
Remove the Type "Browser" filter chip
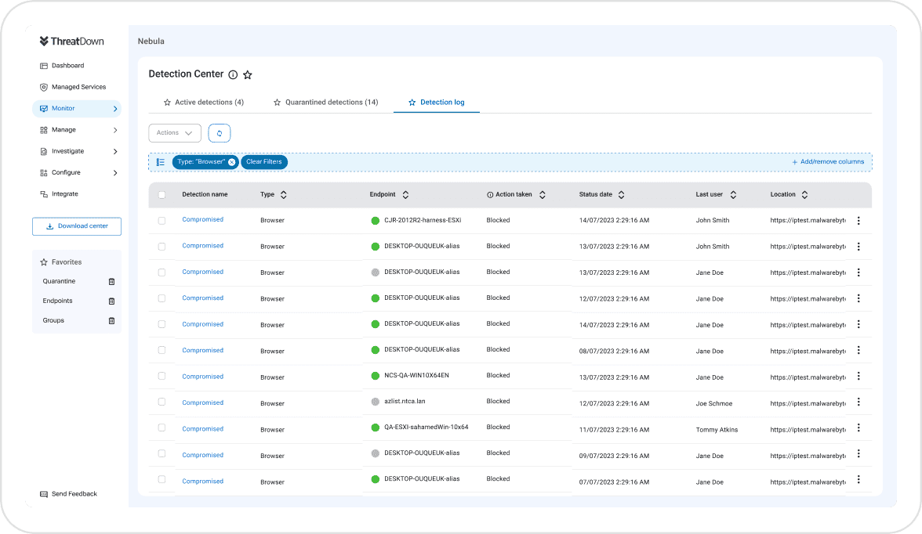[232, 162]
